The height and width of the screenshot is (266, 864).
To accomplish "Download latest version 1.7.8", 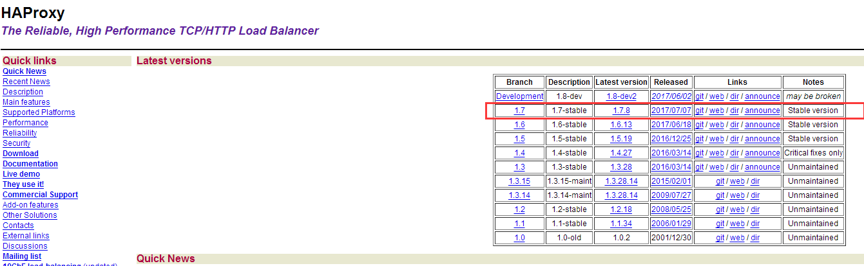I will coord(621,111).
